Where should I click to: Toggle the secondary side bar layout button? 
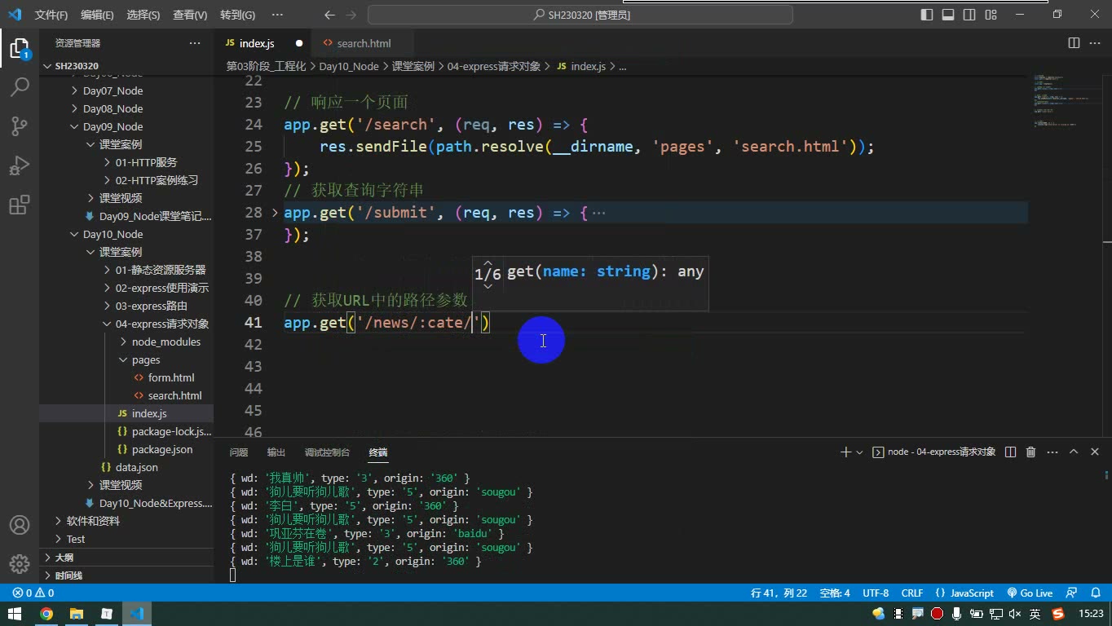click(969, 15)
